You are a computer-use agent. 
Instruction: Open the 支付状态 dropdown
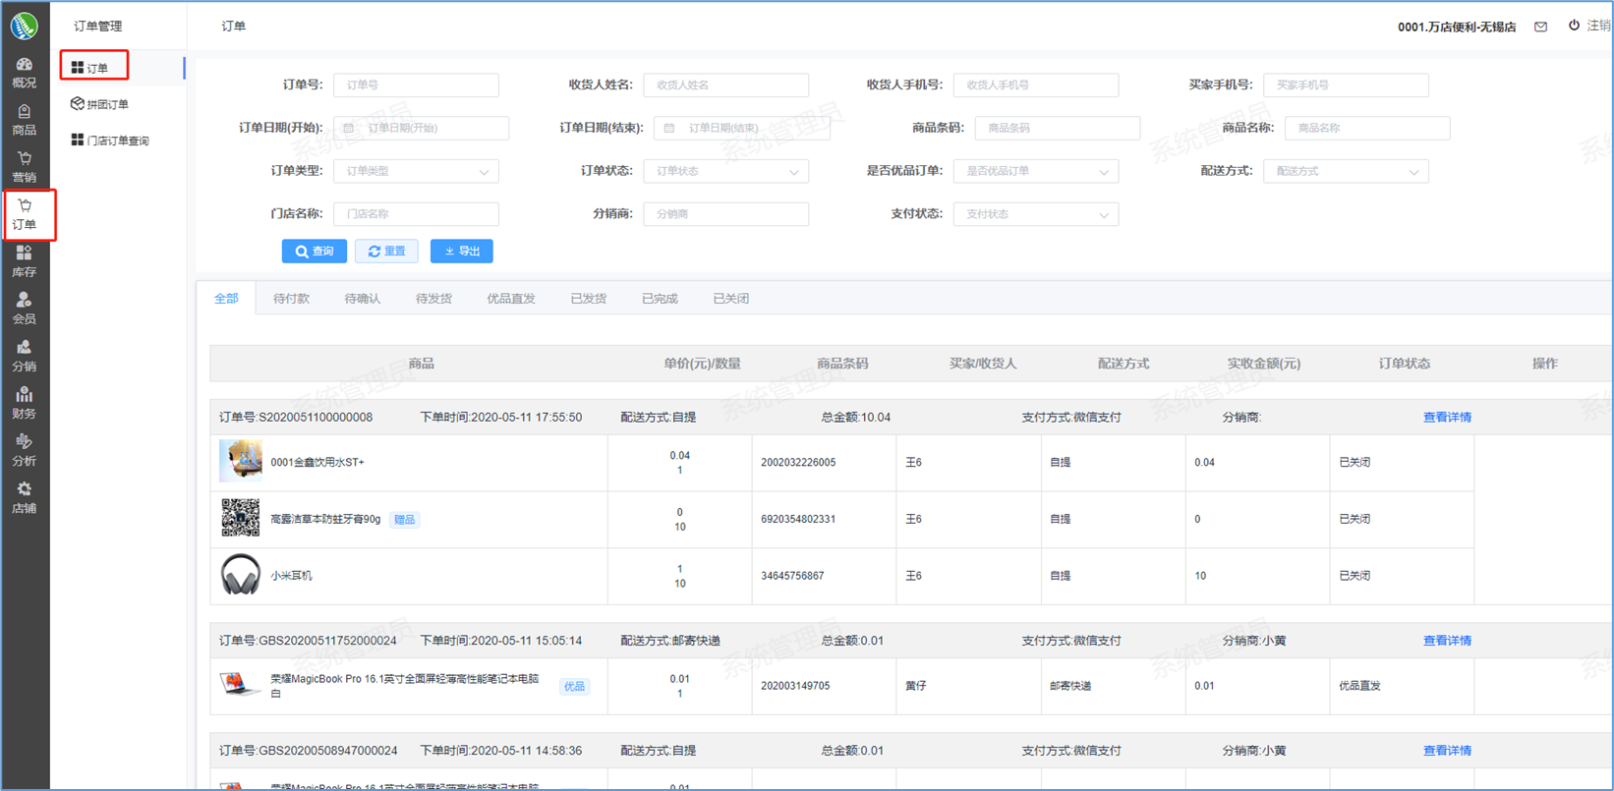click(x=1035, y=214)
